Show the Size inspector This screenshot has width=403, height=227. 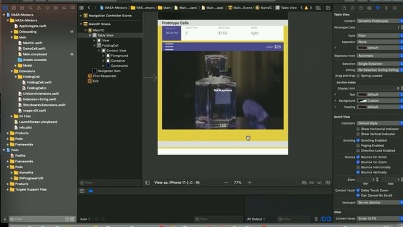[x=386, y=8]
